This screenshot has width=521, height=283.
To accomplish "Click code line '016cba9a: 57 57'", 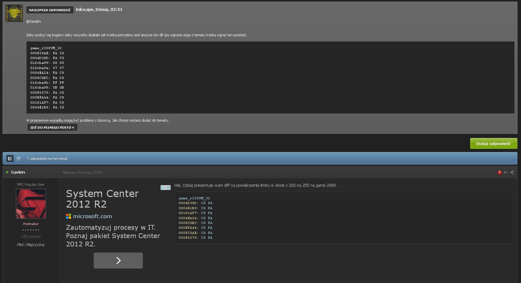I will (47, 68).
